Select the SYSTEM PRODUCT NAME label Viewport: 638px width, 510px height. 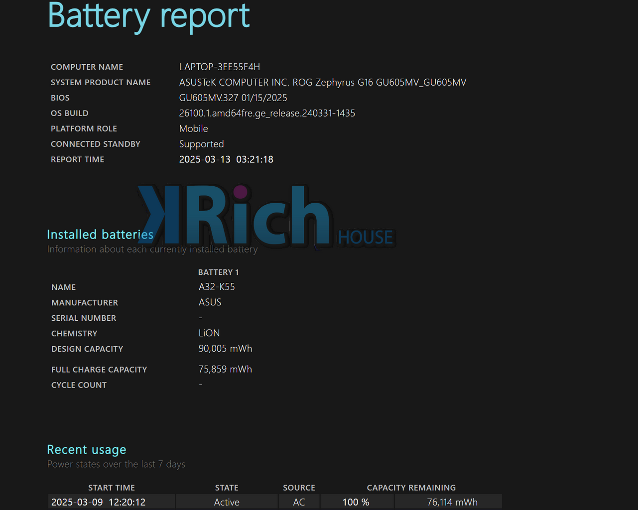[x=101, y=82]
